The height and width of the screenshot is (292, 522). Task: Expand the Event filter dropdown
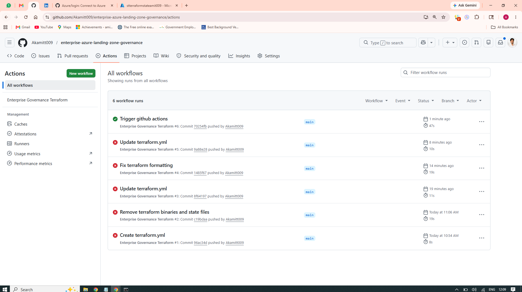403,101
